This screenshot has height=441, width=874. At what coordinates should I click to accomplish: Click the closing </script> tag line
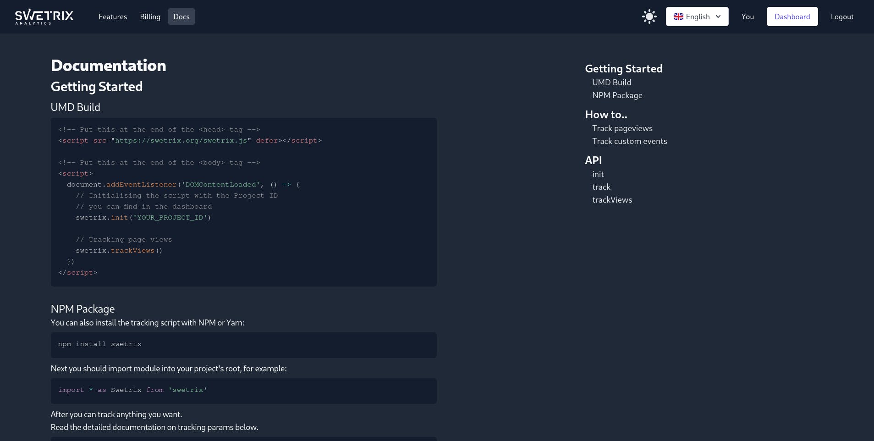coord(77,273)
